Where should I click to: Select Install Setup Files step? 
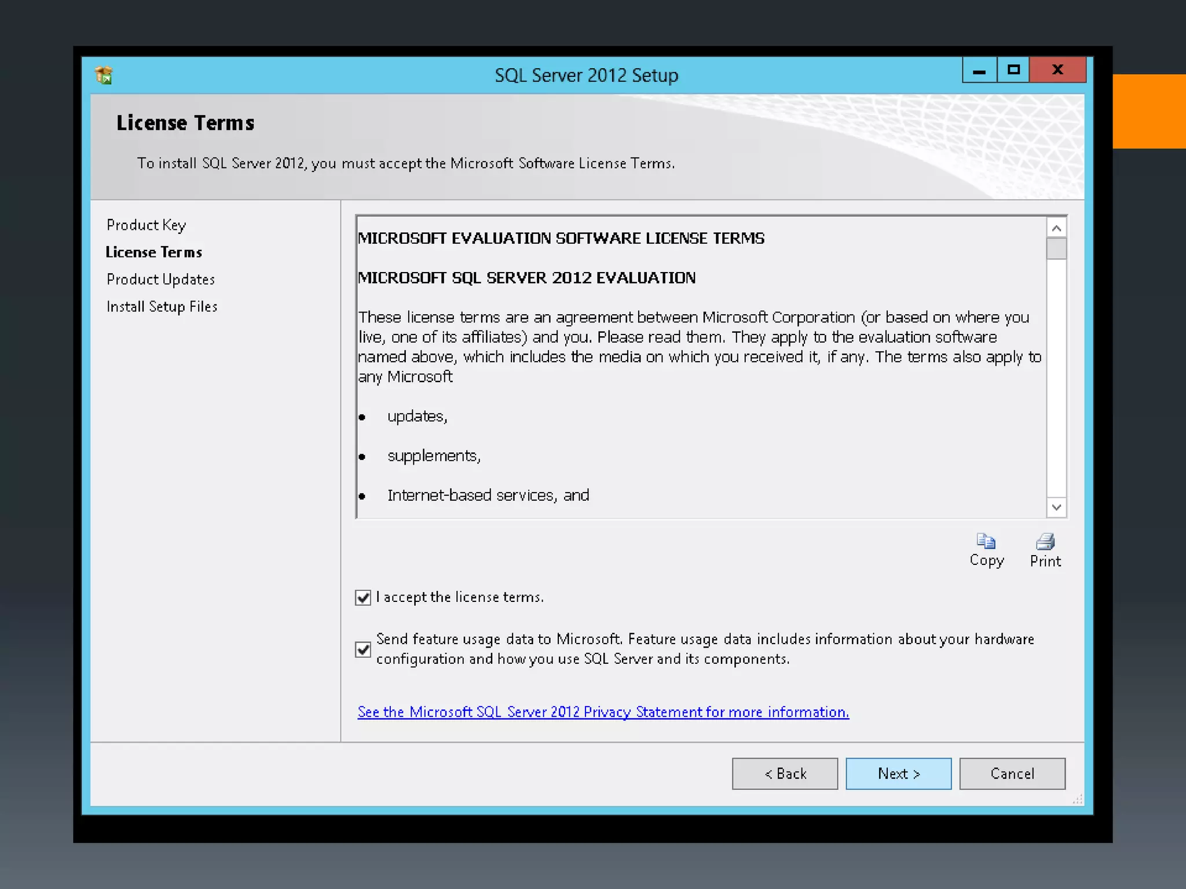click(162, 307)
